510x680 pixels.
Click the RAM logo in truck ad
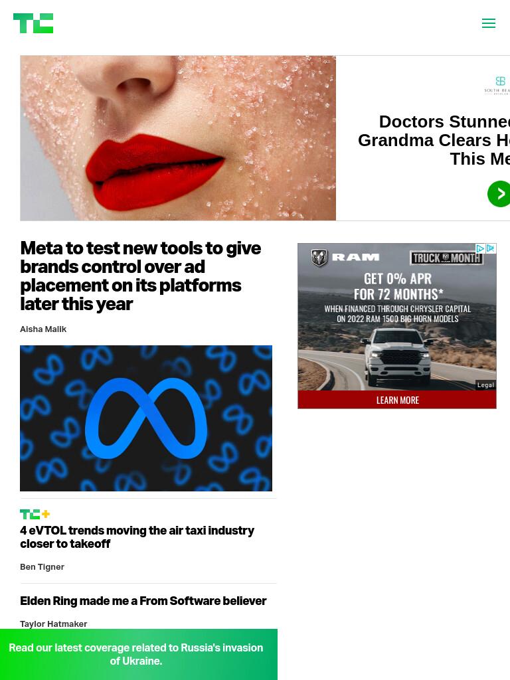click(x=345, y=258)
